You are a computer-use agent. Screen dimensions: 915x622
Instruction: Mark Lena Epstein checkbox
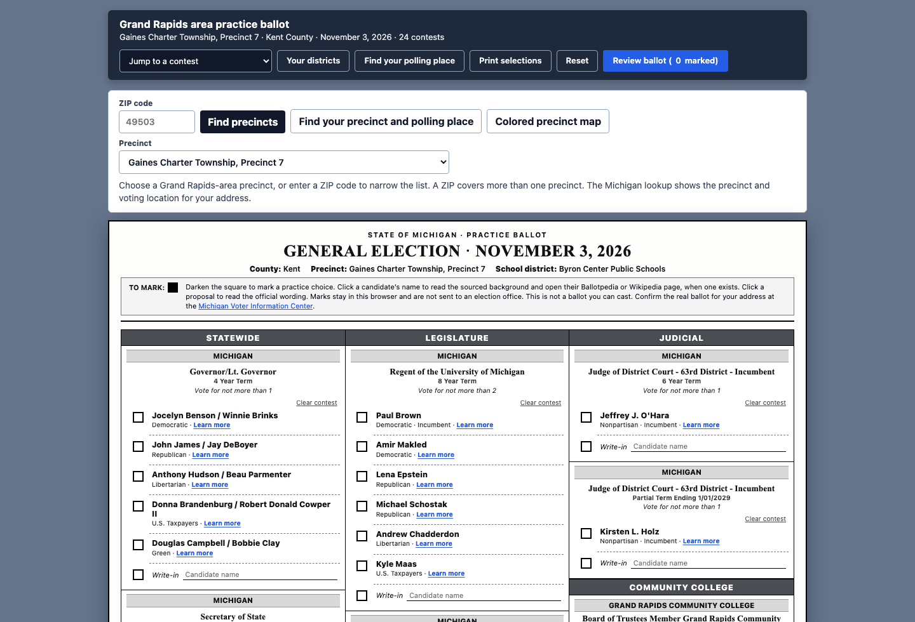click(362, 477)
